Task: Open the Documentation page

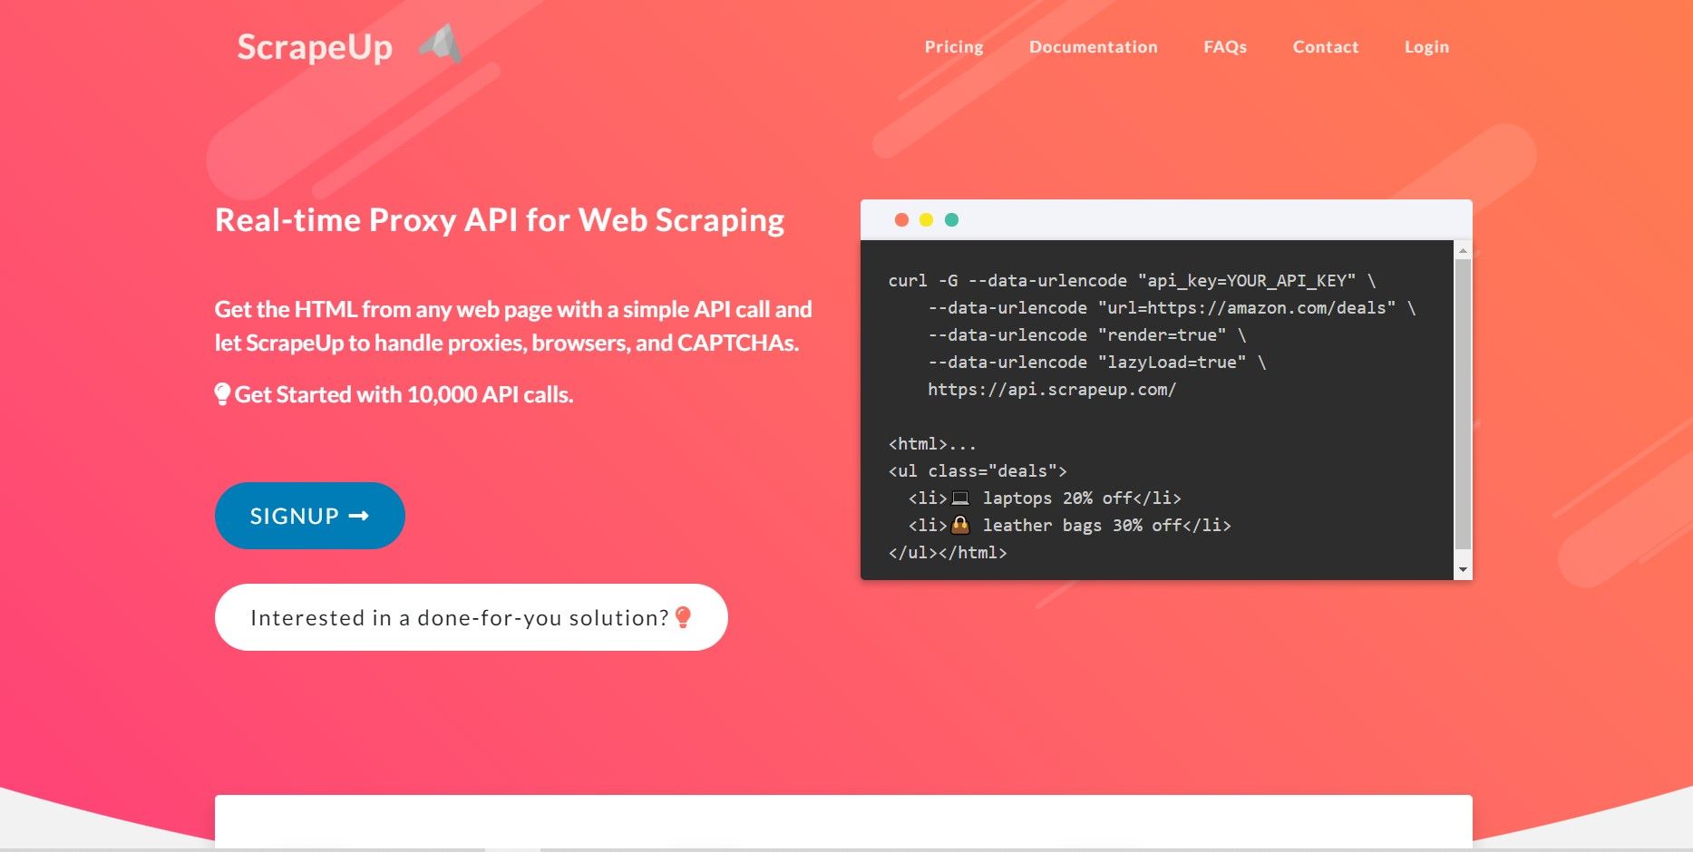Action: pyautogui.click(x=1093, y=46)
